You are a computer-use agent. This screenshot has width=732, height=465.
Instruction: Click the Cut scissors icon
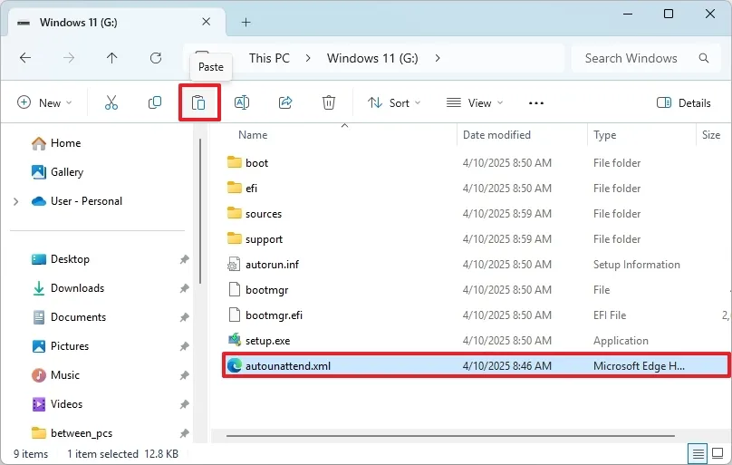coord(111,103)
